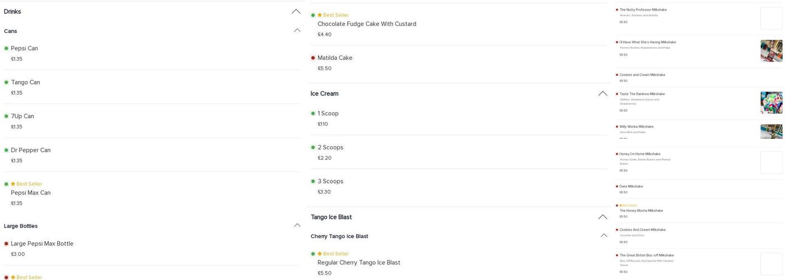The height and width of the screenshot is (280, 785).
Task: Collapse the Large Bottles chevron
Action: click(297, 225)
